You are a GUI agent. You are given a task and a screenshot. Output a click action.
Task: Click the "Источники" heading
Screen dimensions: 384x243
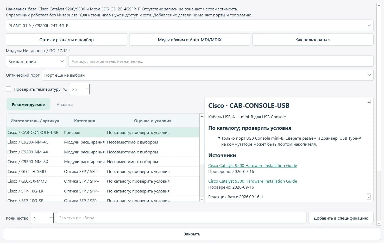222,155
